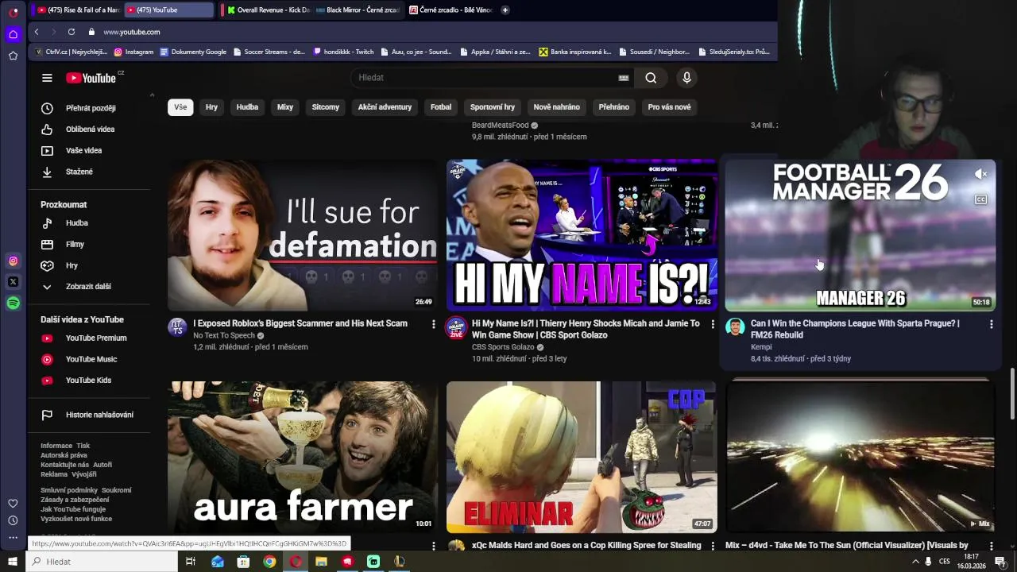
Task: Click the Windows taskbar 'Hledat' search box
Action: pyautogui.click(x=102, y=562)
